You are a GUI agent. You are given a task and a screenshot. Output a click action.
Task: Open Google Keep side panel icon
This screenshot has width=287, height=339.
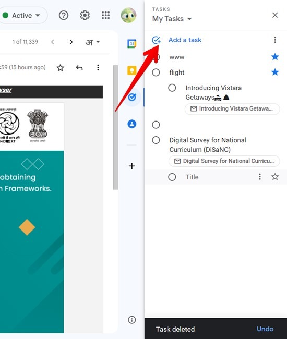coord(131,70)
